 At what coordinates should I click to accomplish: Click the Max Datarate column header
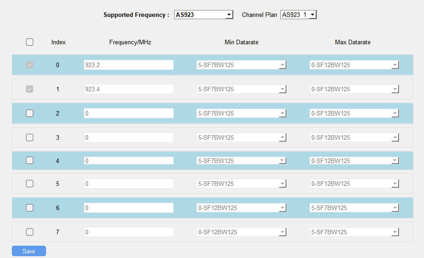352,42
